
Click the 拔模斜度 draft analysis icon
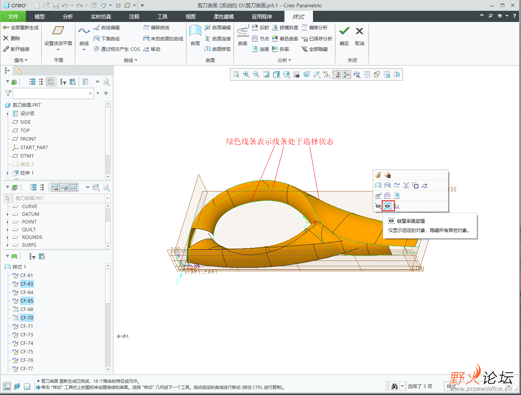click(275, 28)
